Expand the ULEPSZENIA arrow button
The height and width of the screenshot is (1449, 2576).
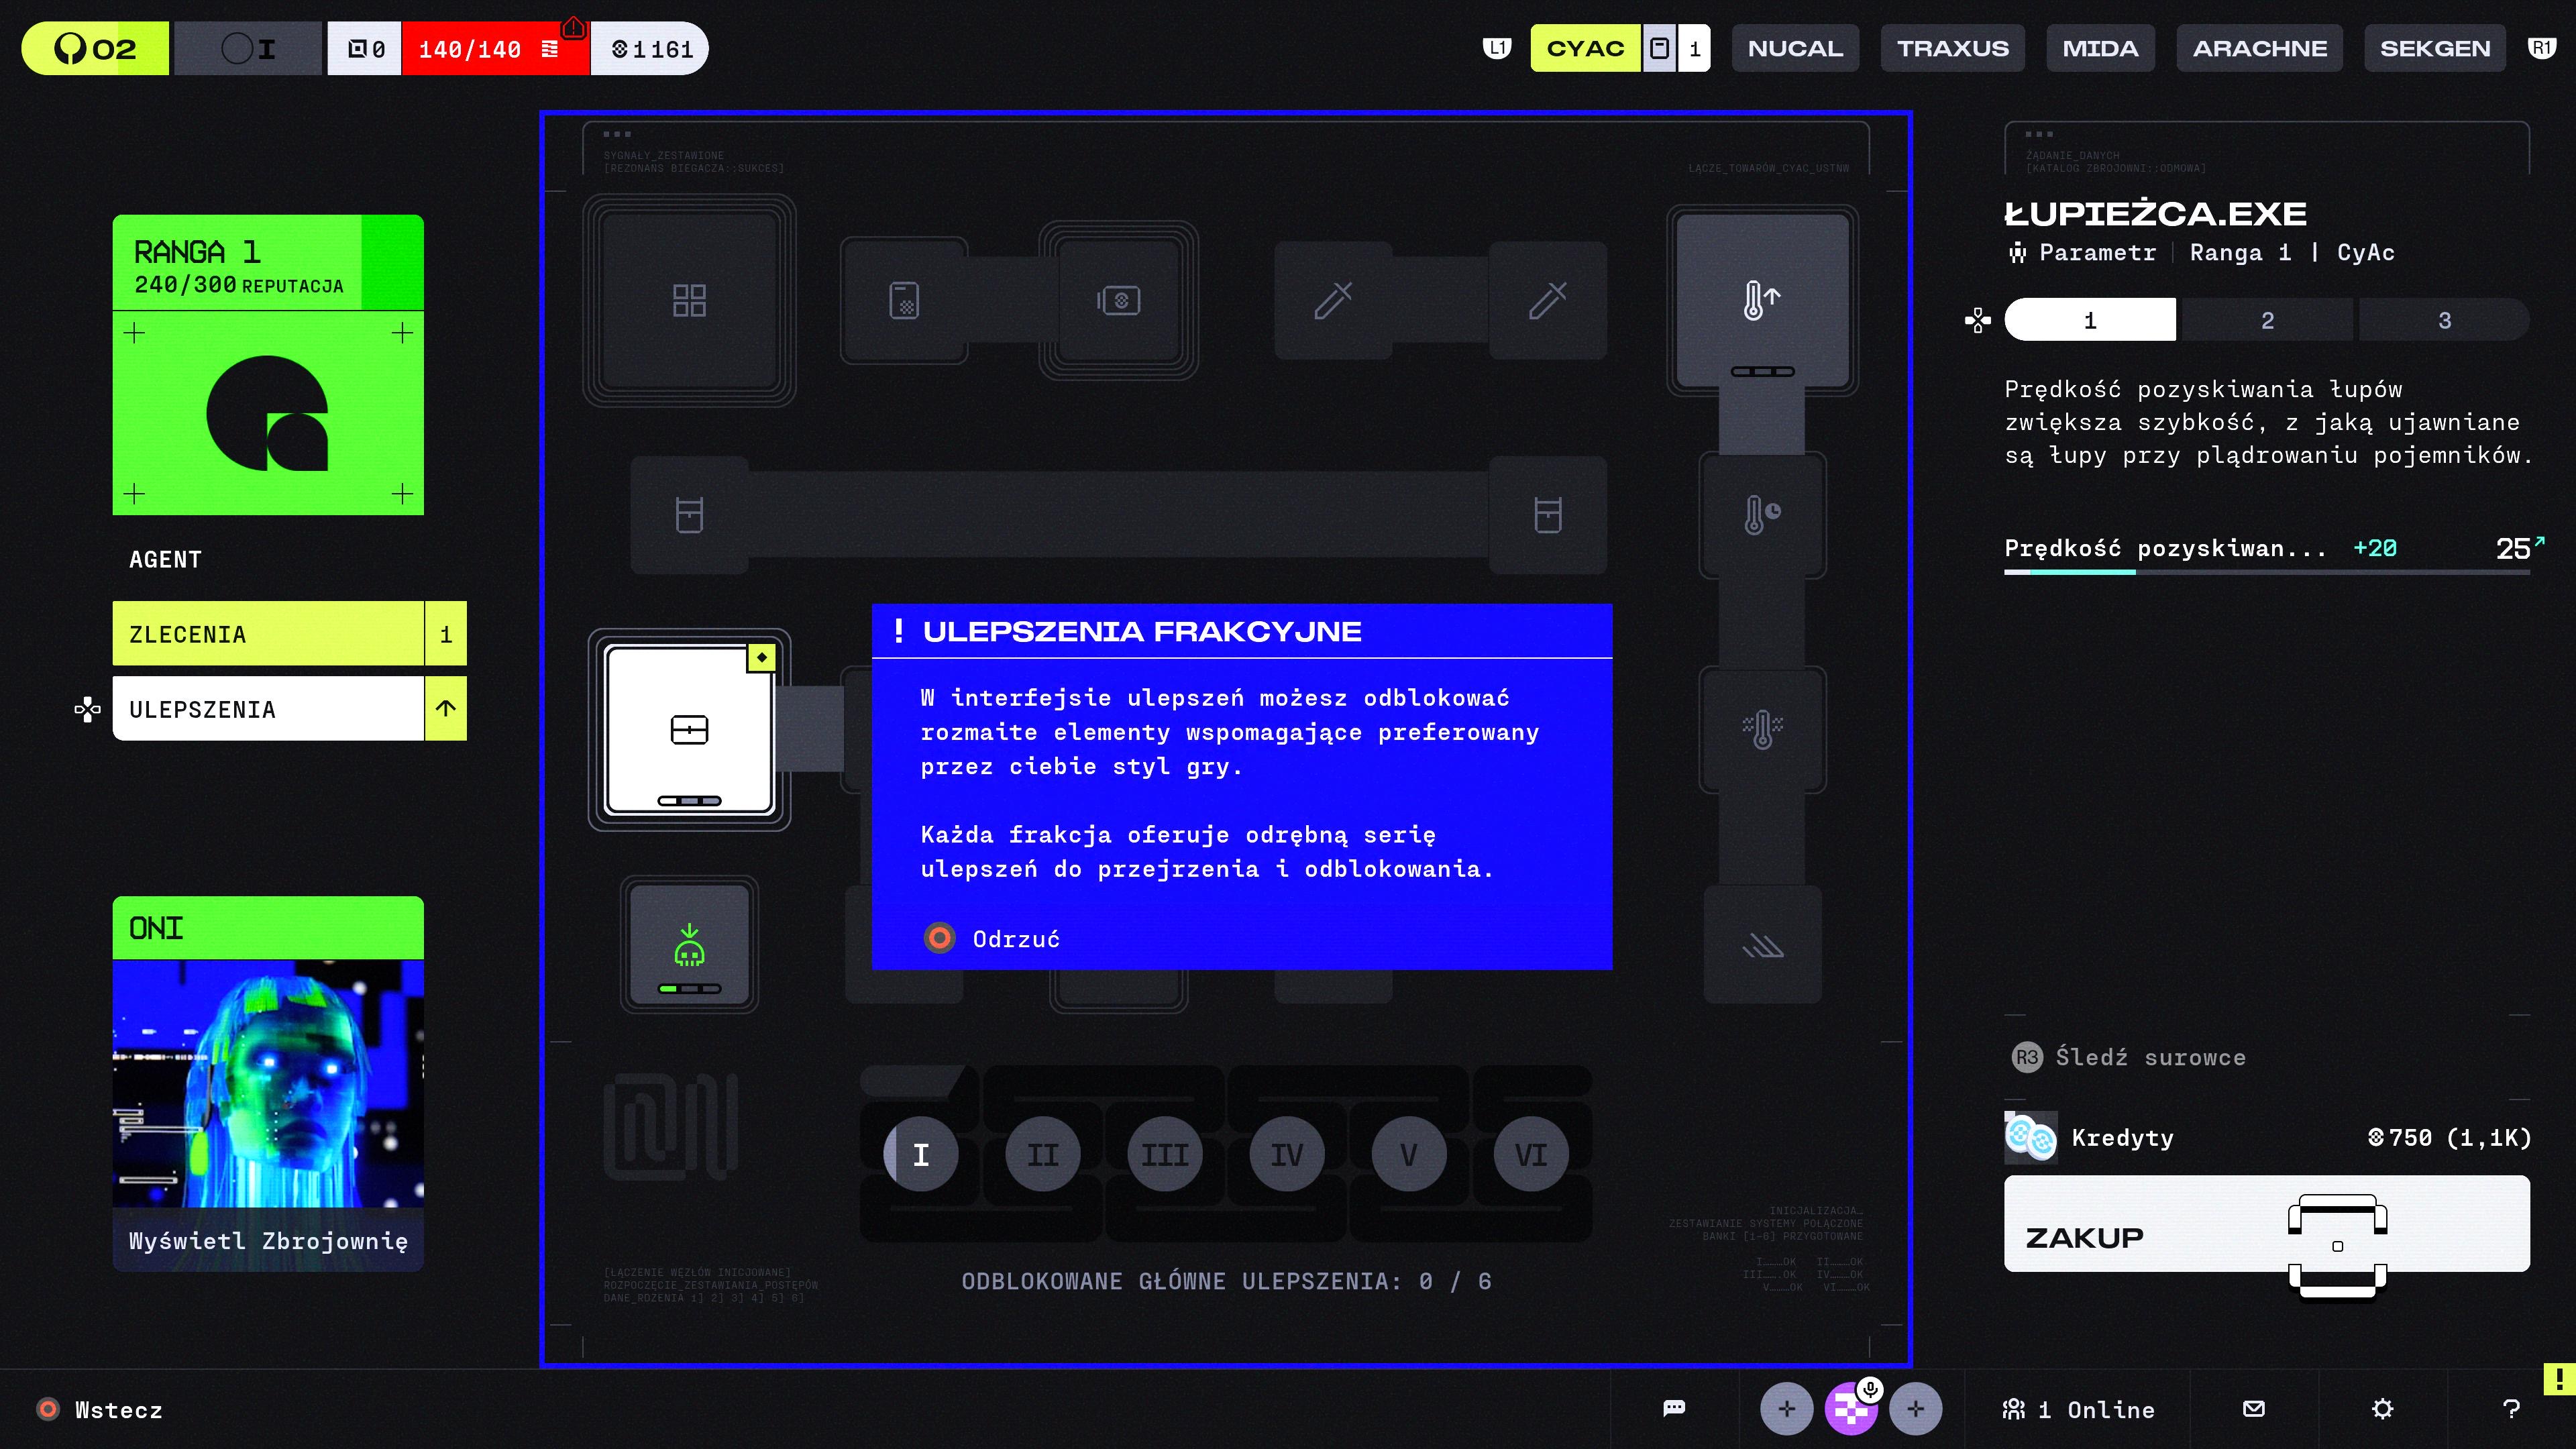click(446, 709)
